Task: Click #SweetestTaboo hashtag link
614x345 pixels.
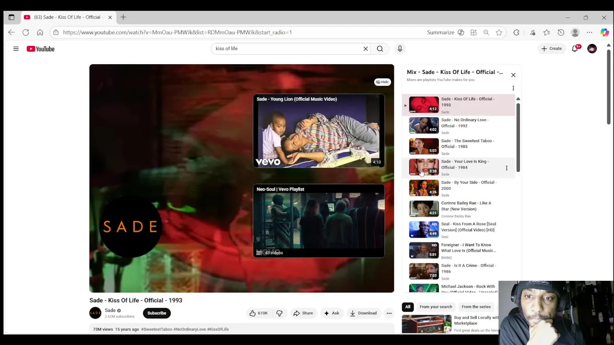Action: point(156,329)
